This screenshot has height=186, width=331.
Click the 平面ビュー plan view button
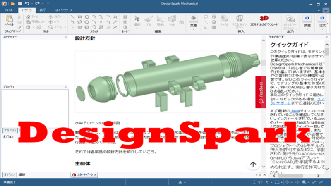pyautogui.click(x=35, y=22)
